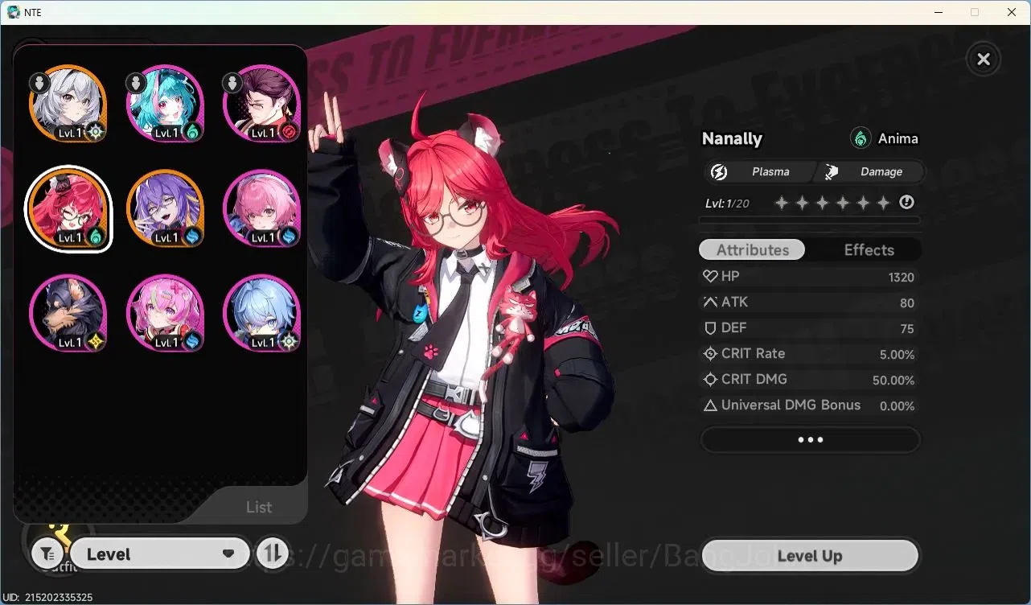Click the download arrow on the glasses man's portrait
The image size is (1031, 605).
click(x=232, y=82)
